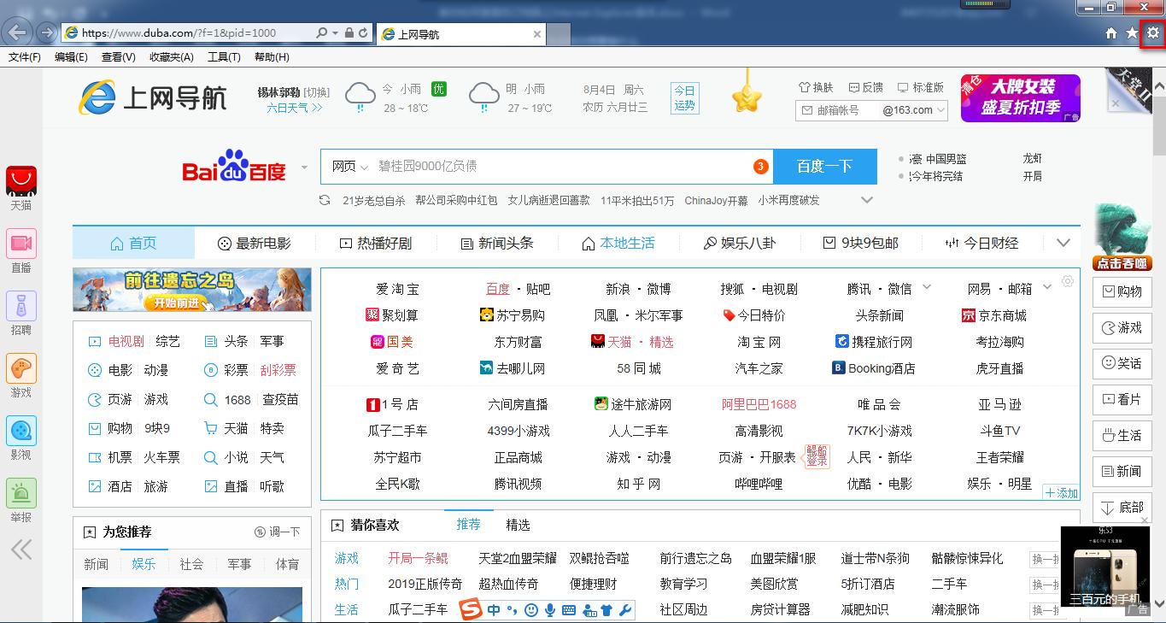Toggle Sogou punctuation mode icon
This screenshot has width=1166, height=623.
(x=513, y=610)
